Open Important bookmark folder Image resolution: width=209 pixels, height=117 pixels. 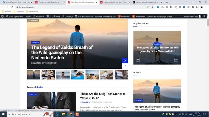(x=19, y=12)
